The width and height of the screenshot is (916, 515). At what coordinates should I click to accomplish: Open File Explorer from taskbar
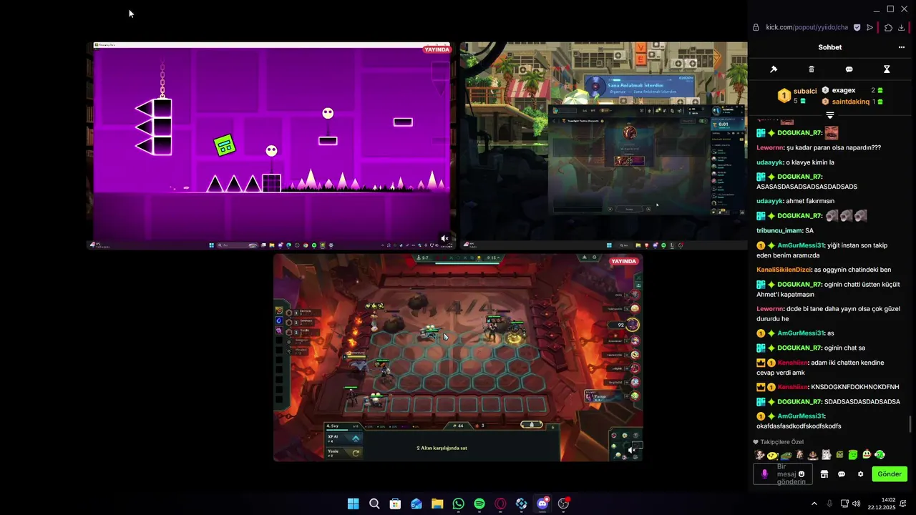coord(437,504)
